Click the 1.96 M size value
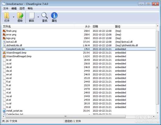 [x=86, y=45]
